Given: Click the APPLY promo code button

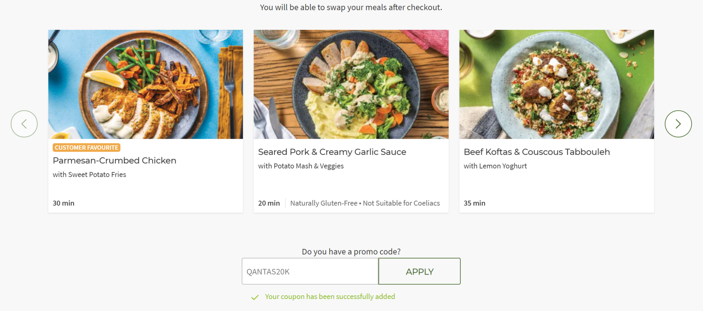Looking at the screenshot, I should click(x=419, y=271).
